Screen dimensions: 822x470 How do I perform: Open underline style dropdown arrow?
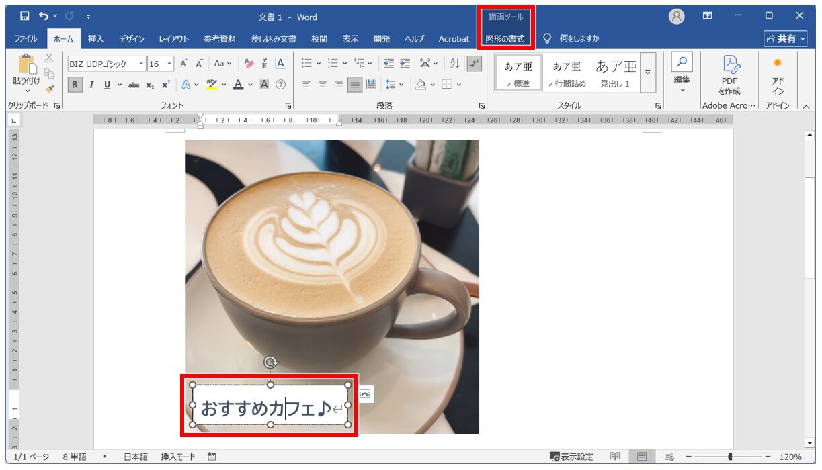click(120, 85)
